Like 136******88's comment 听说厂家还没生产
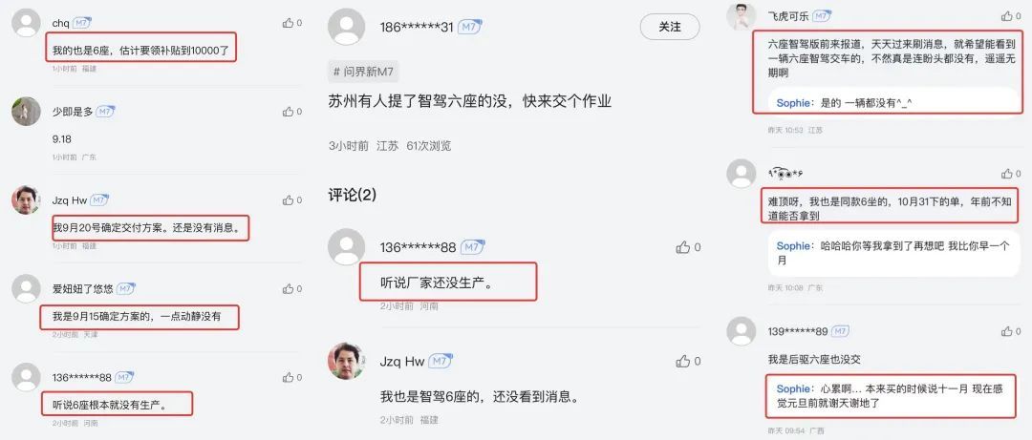The height and width of the screenshot is (440, 1032). [x=688, y=247]
